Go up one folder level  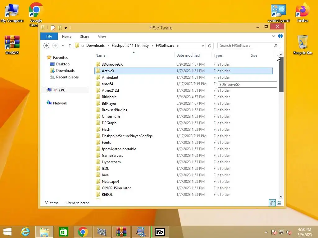pyautogui.click(x=70, y=46)
